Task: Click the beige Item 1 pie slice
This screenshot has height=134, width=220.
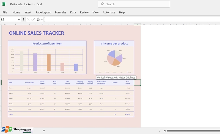Action: (118, 53)
